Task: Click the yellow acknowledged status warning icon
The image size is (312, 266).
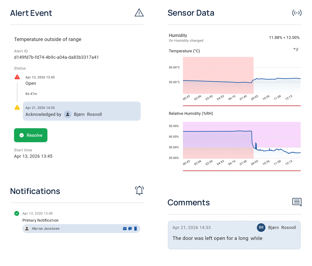Action: pyautogui.click(x=17, y=108)
